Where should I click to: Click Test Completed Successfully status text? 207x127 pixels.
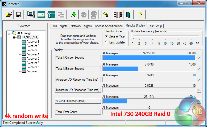23,123
